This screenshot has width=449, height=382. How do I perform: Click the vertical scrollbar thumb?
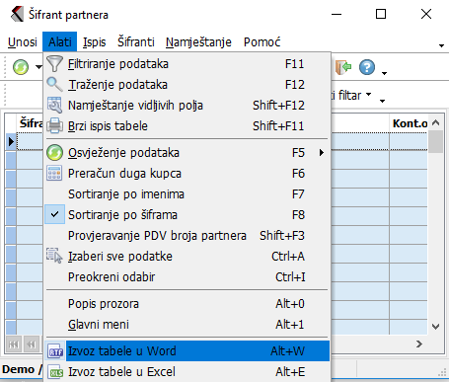click(436, 142)
